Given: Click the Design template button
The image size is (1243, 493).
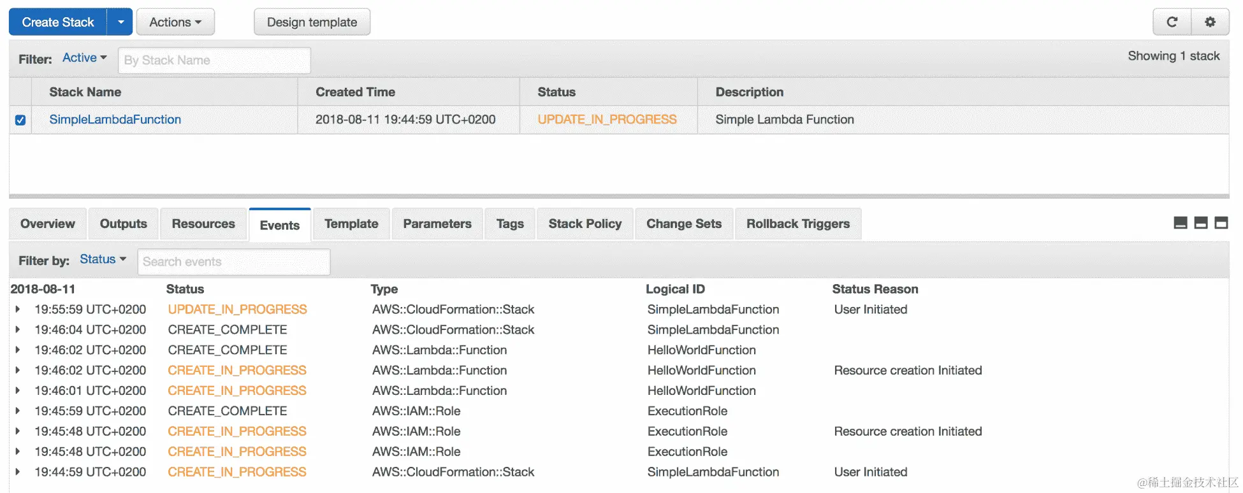Looking at the screenshot, I should point(312,22).
